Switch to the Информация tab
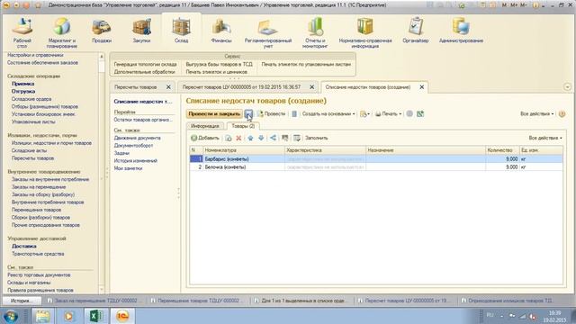 [x=205, y=126]
